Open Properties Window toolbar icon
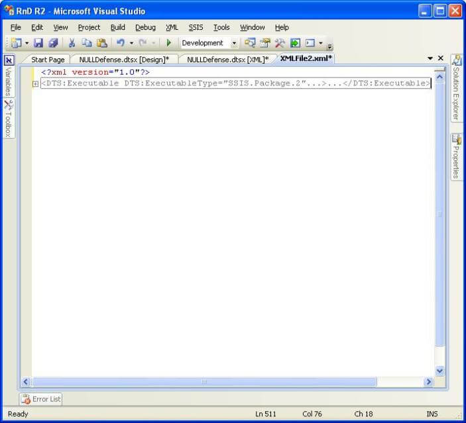This screenshot has width=466, height=423. pyautogui.click(x=265, y=43)
